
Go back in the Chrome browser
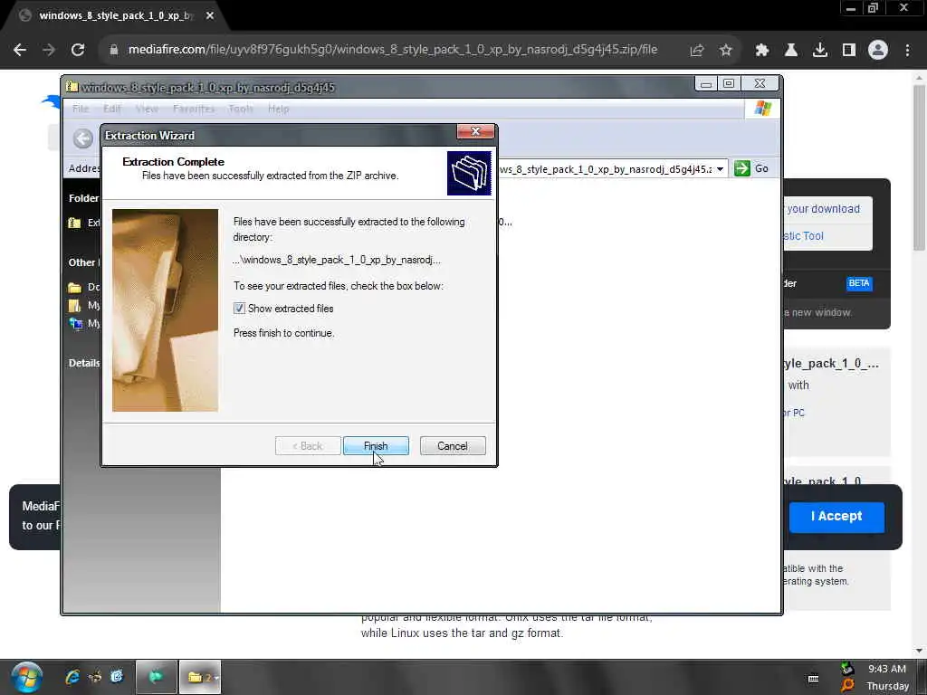pos(20,50)
